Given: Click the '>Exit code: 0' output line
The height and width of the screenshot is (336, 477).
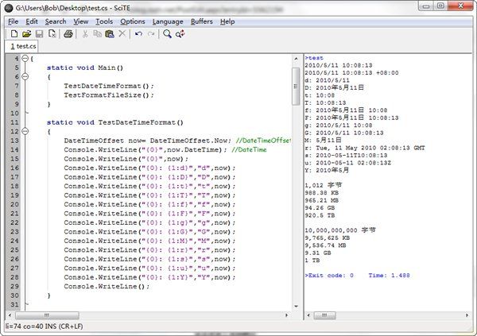Looking at the screenshot, I should [329, 276].
